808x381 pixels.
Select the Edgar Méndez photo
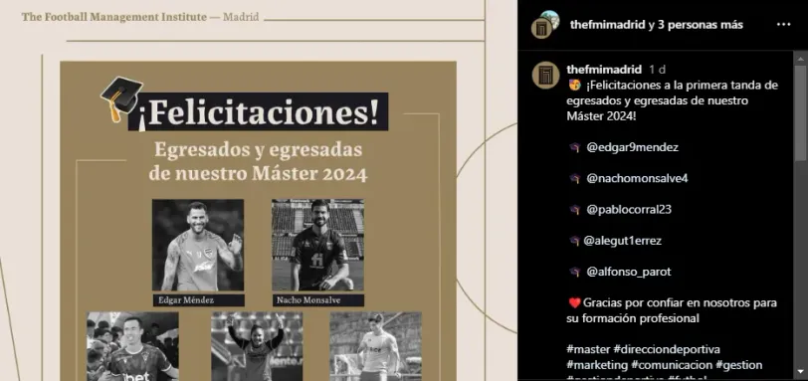coord(198,245)
